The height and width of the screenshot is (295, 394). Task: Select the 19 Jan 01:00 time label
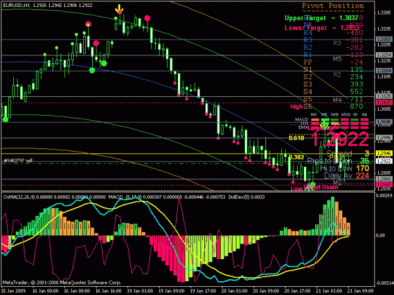[x=140, y=291]
